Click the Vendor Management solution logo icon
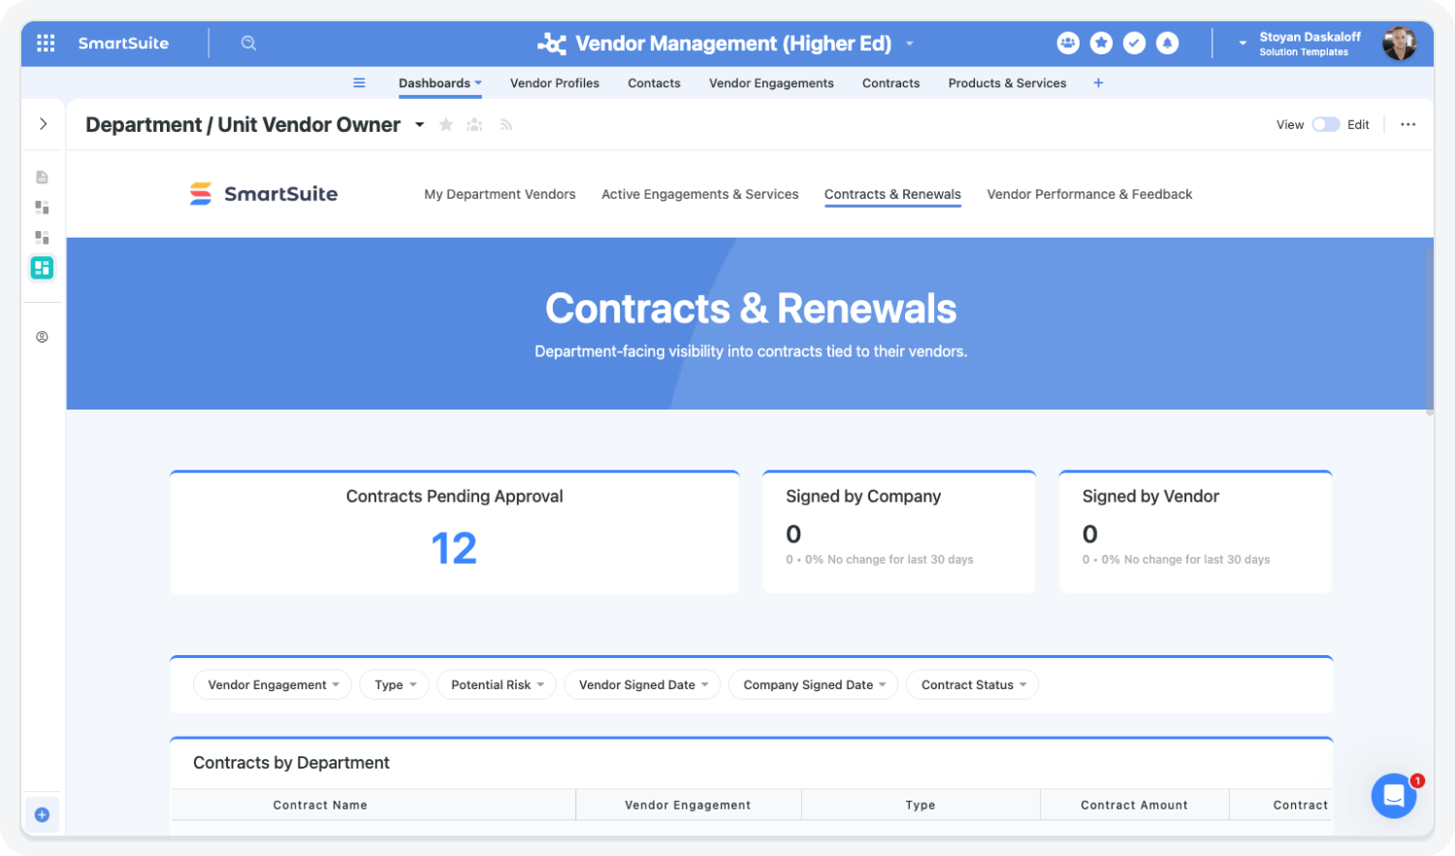Screen dimensions: 1455x856 pyautogui.click(x=552, y=44)
